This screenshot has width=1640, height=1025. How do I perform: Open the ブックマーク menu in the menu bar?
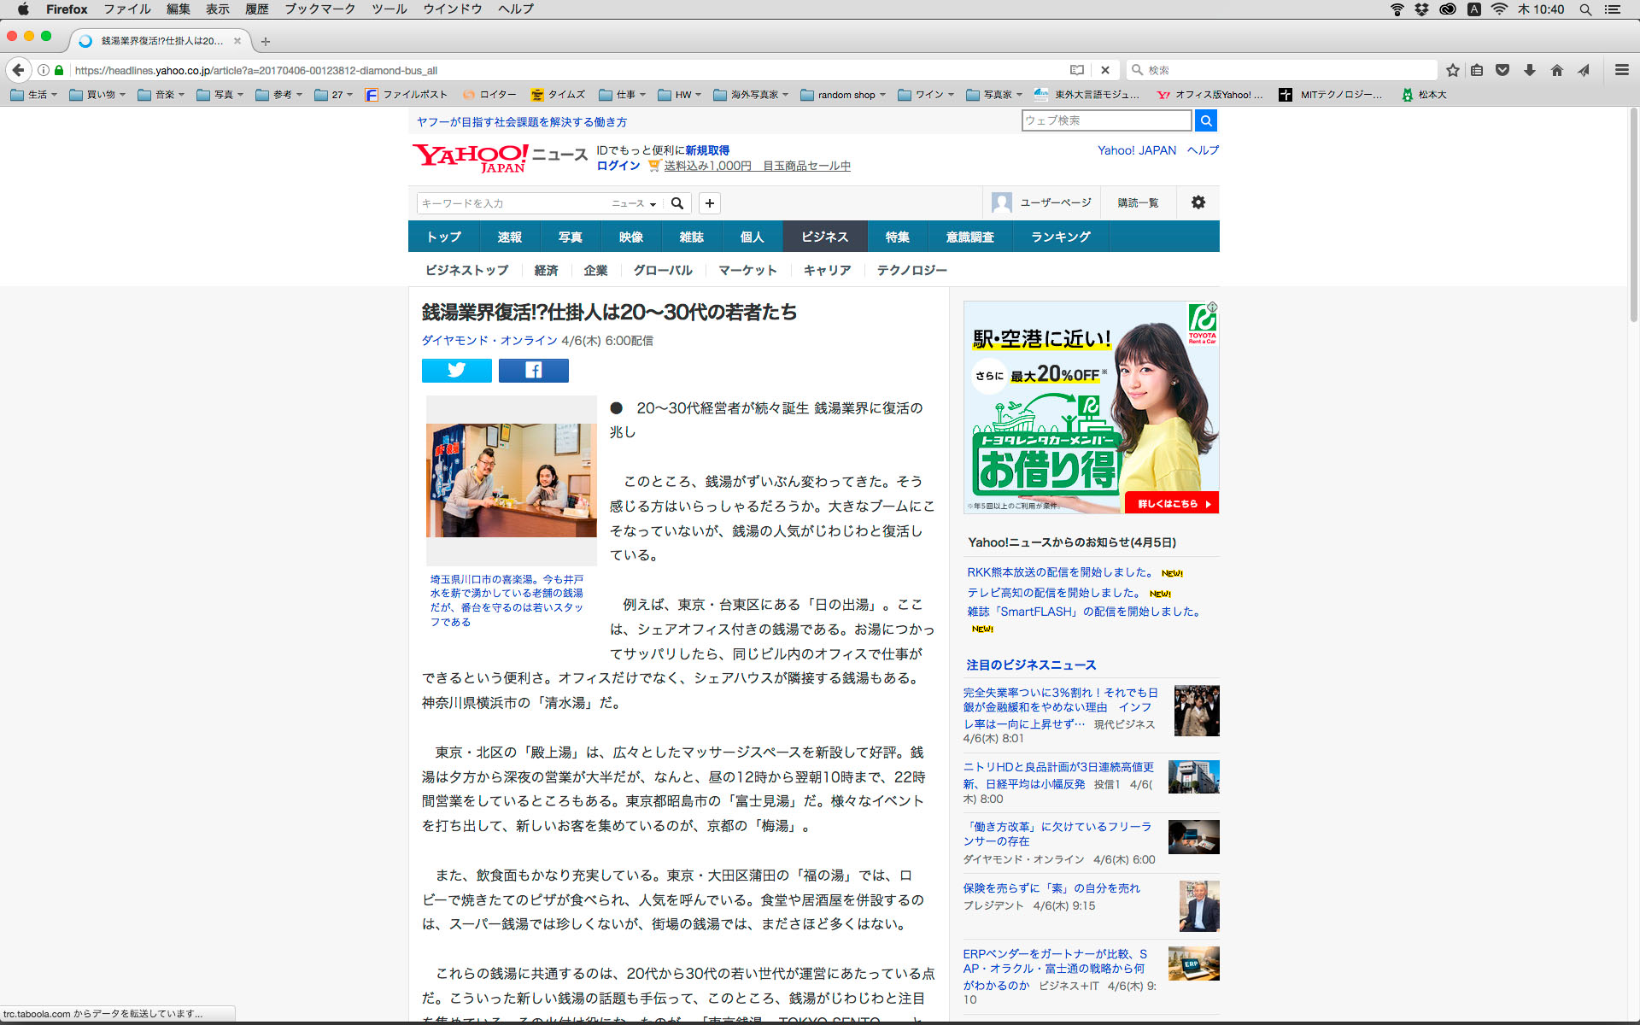click(x=319, y=9)
